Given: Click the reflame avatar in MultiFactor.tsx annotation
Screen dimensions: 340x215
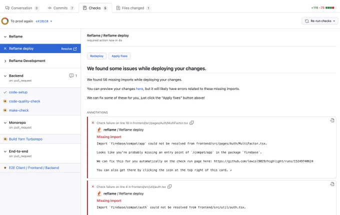Looking at the screenshot, I should click(x=99, y=130).
